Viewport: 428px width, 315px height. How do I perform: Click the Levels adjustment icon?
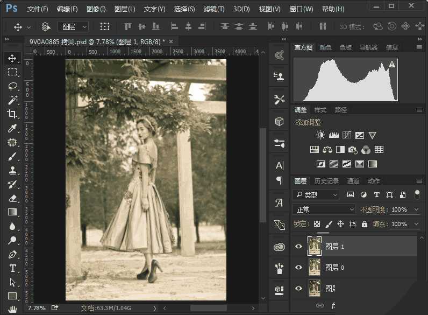coord(333,135)
